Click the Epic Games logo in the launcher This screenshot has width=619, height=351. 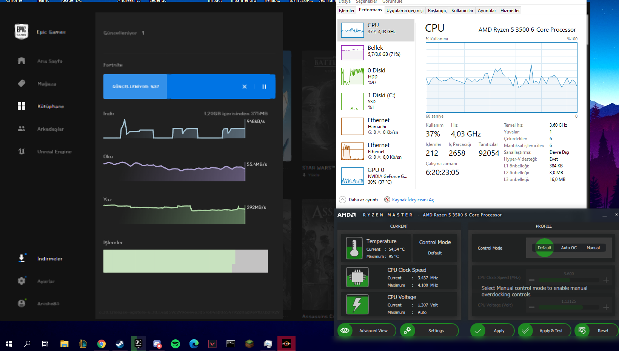pyautogui.click(x=21, y=32)
